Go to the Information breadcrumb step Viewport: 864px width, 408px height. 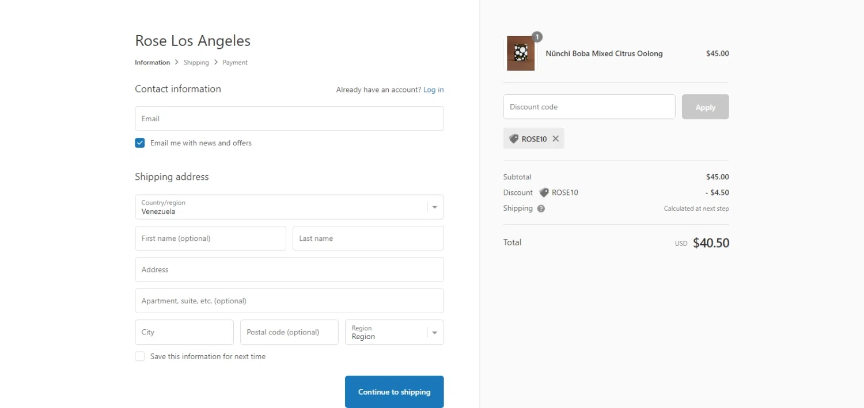152,63
